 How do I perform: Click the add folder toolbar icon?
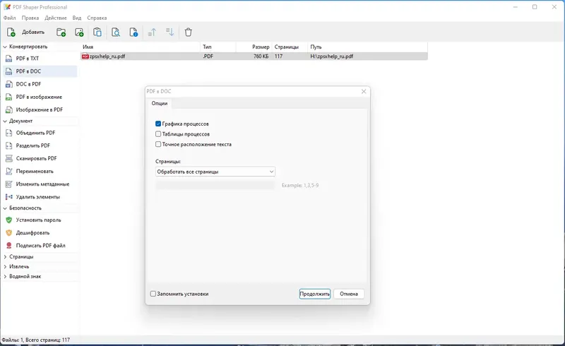point(61,32)
